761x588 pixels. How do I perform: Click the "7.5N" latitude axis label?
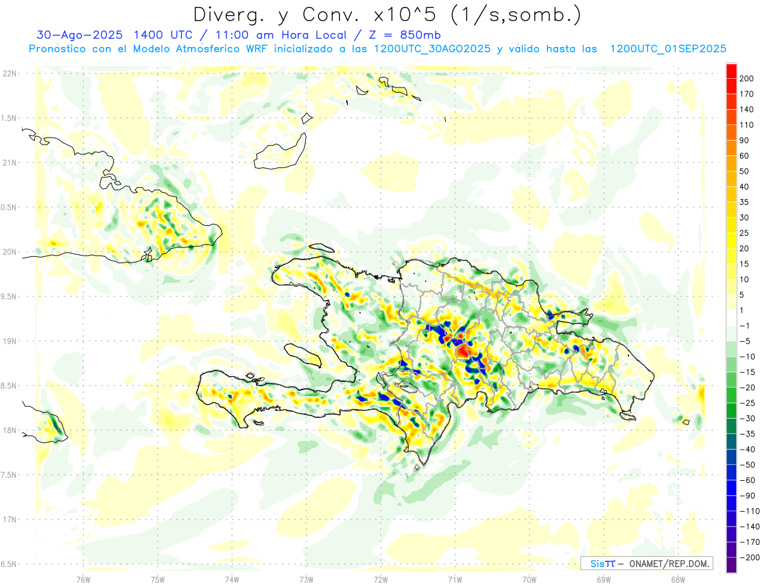9,475
